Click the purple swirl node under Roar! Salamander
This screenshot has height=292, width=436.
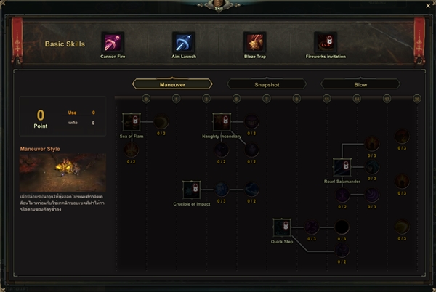pyautogui.click(x=372, y=195)
